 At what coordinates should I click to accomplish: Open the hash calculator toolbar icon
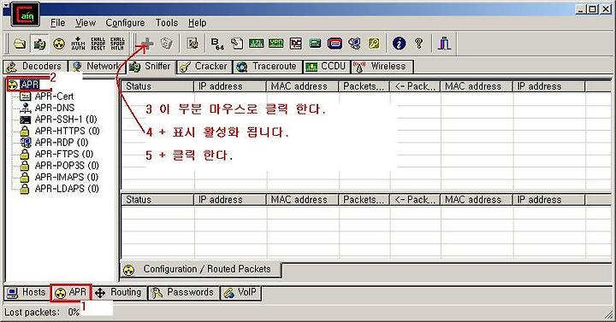point(315,44)
